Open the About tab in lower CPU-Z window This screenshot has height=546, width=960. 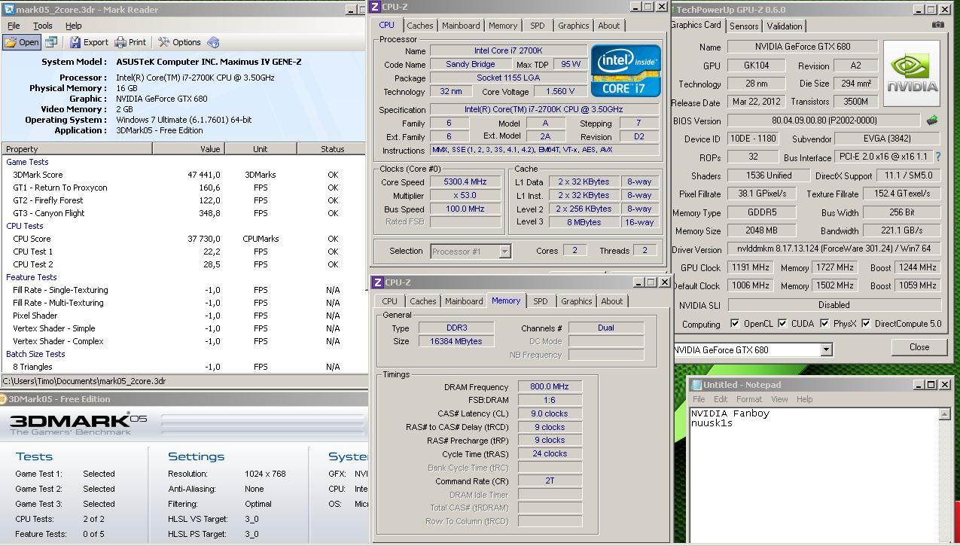[612, 301]
